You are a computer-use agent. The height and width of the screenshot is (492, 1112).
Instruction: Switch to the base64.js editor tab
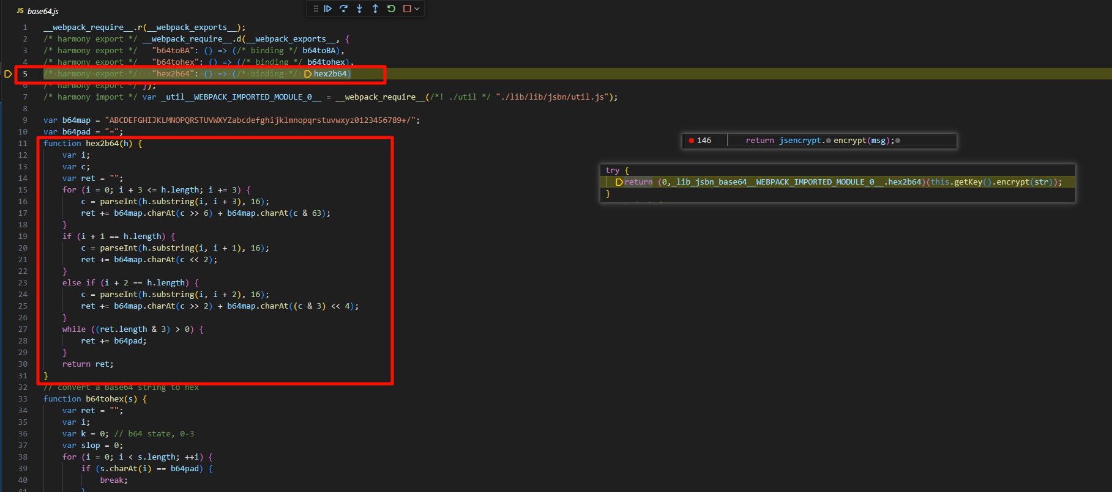click(42, 11)
